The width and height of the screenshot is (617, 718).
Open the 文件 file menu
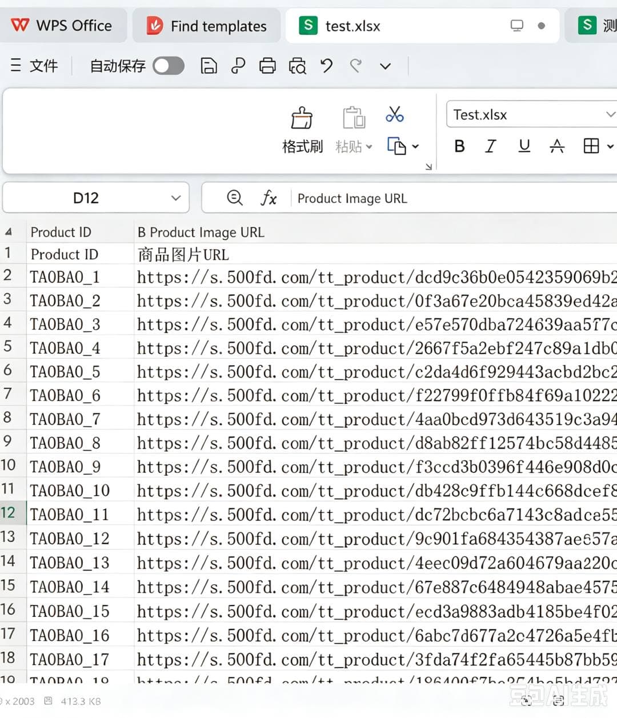click(x=35, y=66)
